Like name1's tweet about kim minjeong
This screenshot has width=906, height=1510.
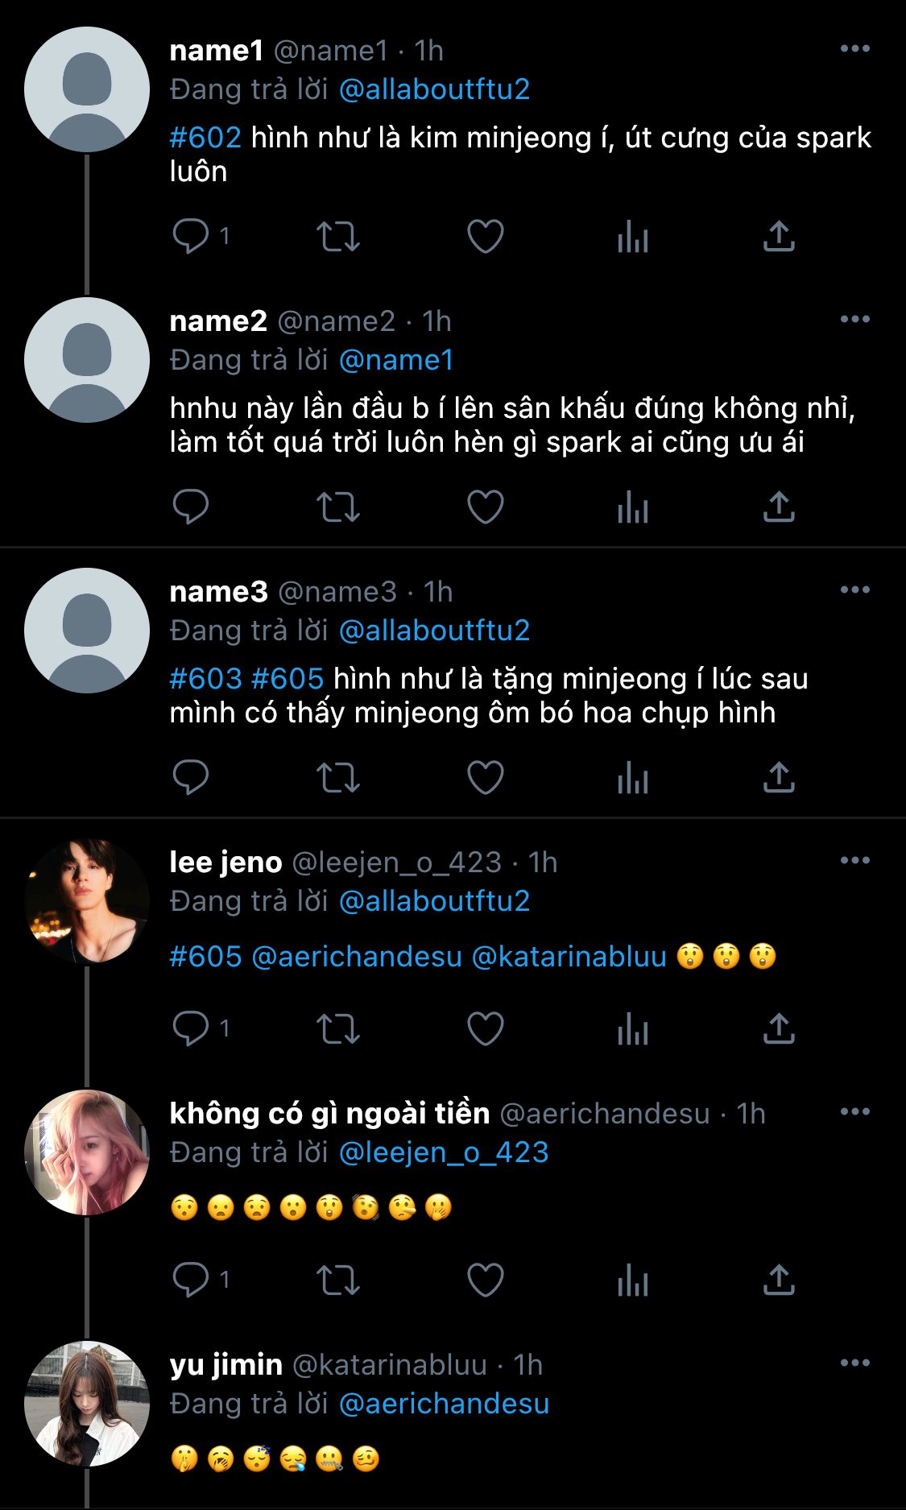tap(485, 237)
